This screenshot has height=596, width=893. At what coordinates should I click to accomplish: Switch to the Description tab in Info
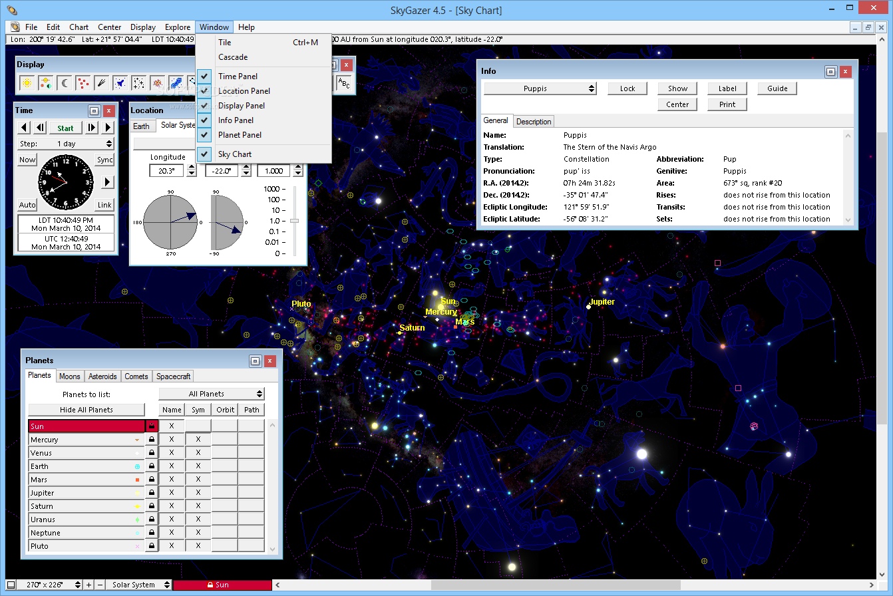point(534,122)
